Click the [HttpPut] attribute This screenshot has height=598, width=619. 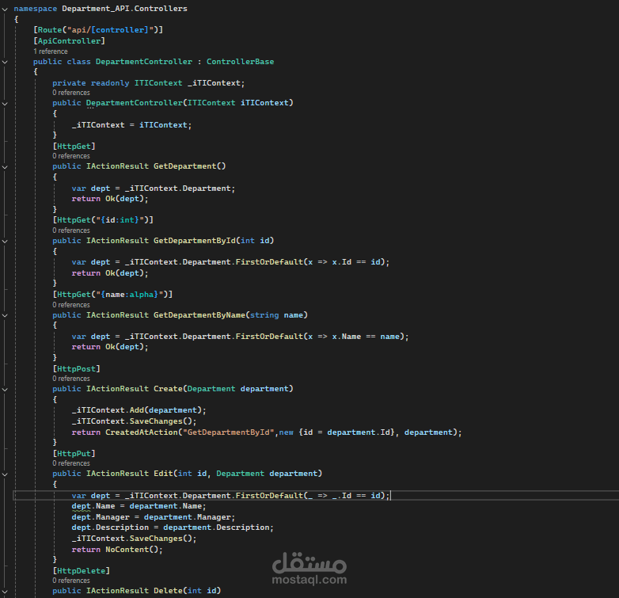(x=74, y=453)
